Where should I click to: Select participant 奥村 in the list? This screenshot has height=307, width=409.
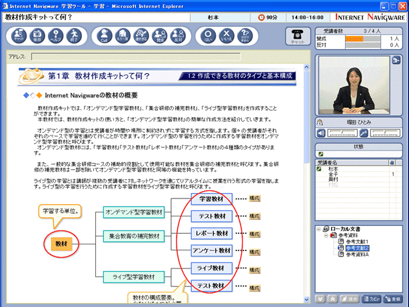pos(333,179)
